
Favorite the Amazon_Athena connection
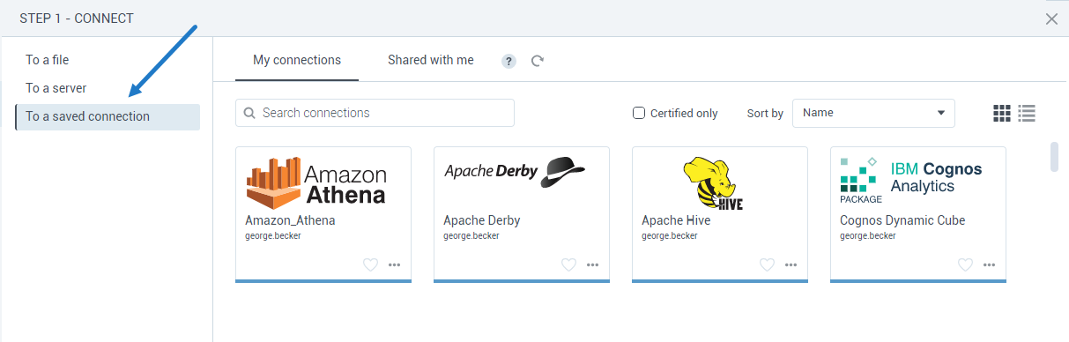370,264
